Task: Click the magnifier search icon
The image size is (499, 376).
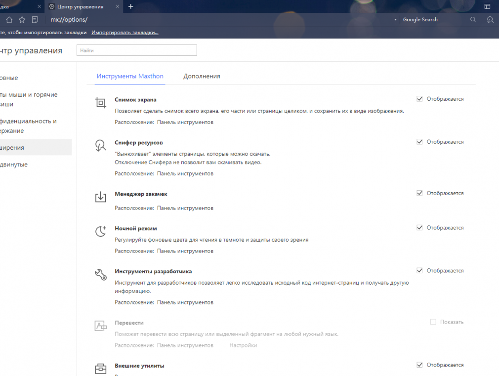Action: [473, 20]
